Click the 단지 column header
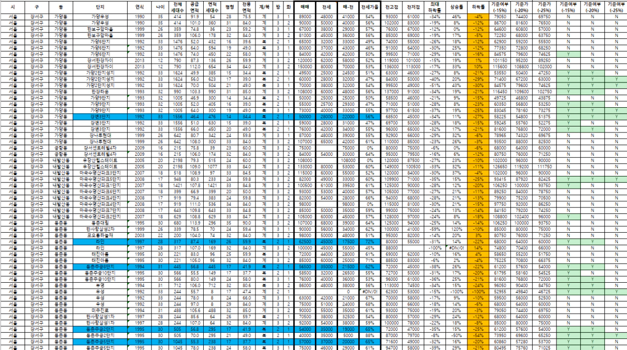 (x=100, y=8)
